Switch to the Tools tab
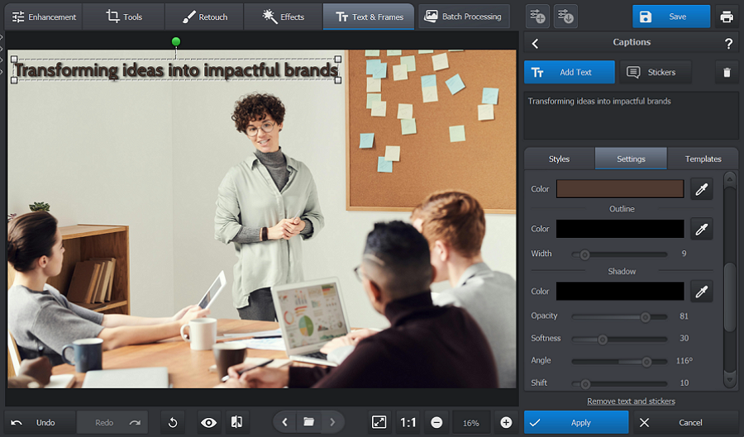 pos(124,17)
